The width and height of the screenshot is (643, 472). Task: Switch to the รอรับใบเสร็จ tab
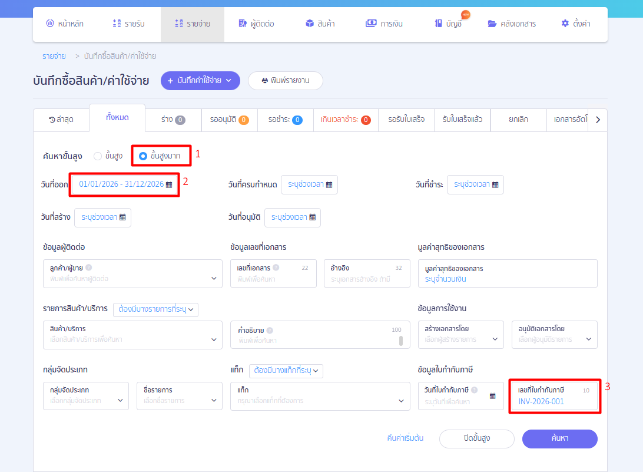click(406, 120)
